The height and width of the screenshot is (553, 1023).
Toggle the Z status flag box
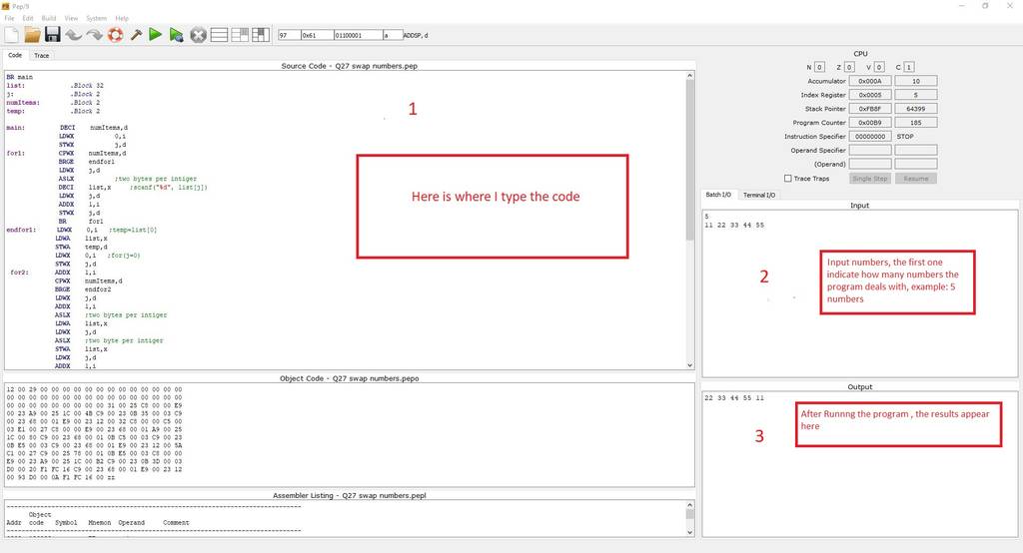[849, 67]
